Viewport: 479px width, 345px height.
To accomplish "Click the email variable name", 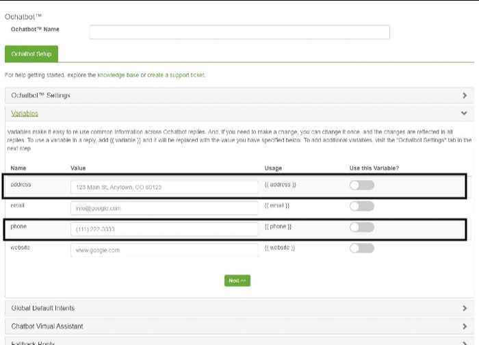I will (x=17, y=205).
